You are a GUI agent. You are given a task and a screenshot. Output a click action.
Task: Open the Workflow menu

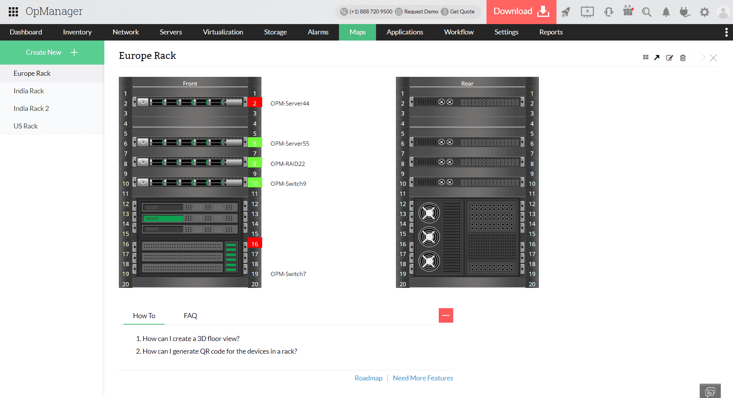(459, 32)
